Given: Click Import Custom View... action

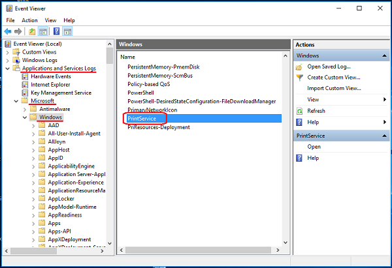Looking at the screenshot, I should [334, 88].
